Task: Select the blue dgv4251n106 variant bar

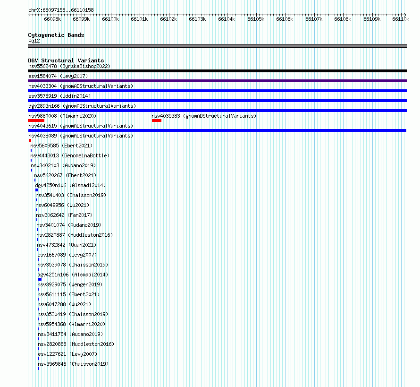Action: 40,279
